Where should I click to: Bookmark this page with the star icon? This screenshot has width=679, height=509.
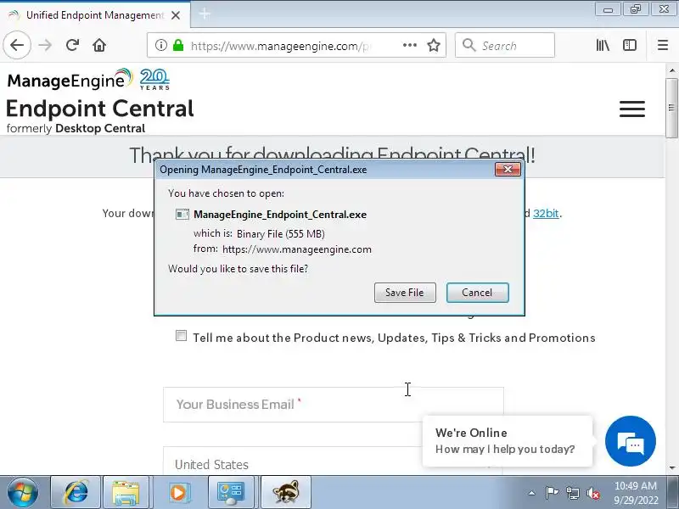pyautogui.click(x=434, y=45)
